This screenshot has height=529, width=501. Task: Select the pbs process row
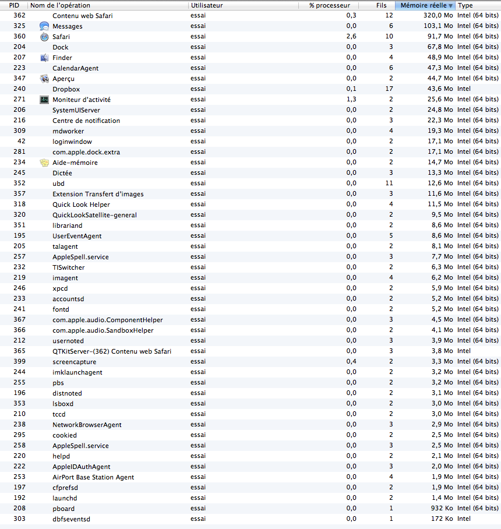coord(250,383)
